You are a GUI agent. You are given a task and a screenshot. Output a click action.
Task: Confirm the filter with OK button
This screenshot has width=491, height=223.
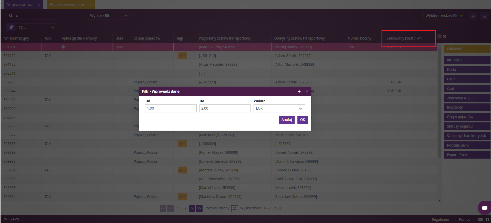(303, 120)
